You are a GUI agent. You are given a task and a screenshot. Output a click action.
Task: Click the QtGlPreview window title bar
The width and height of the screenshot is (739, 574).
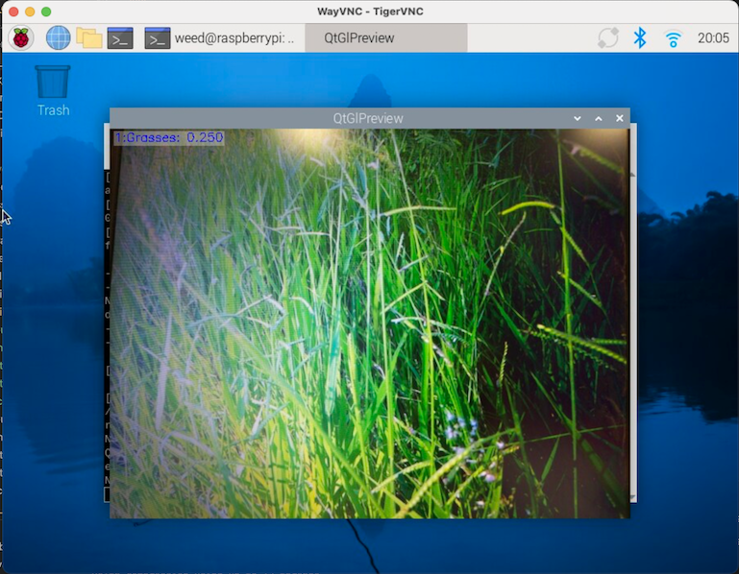[x=369, y=118]
